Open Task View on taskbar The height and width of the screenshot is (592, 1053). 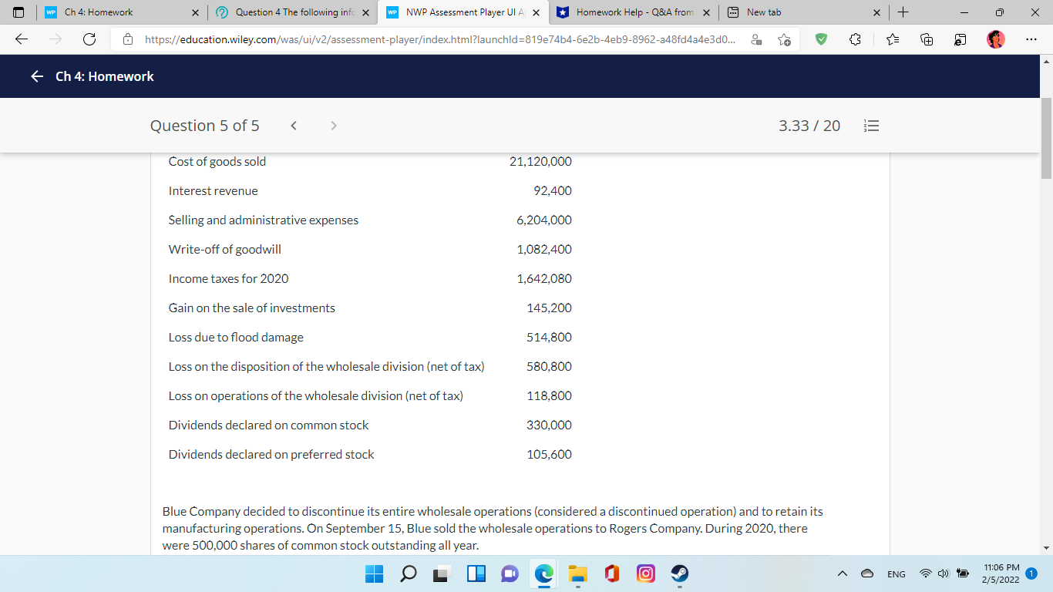[442, 574]
